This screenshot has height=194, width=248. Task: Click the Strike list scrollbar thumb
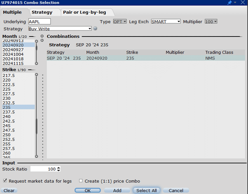click(37, 126)
